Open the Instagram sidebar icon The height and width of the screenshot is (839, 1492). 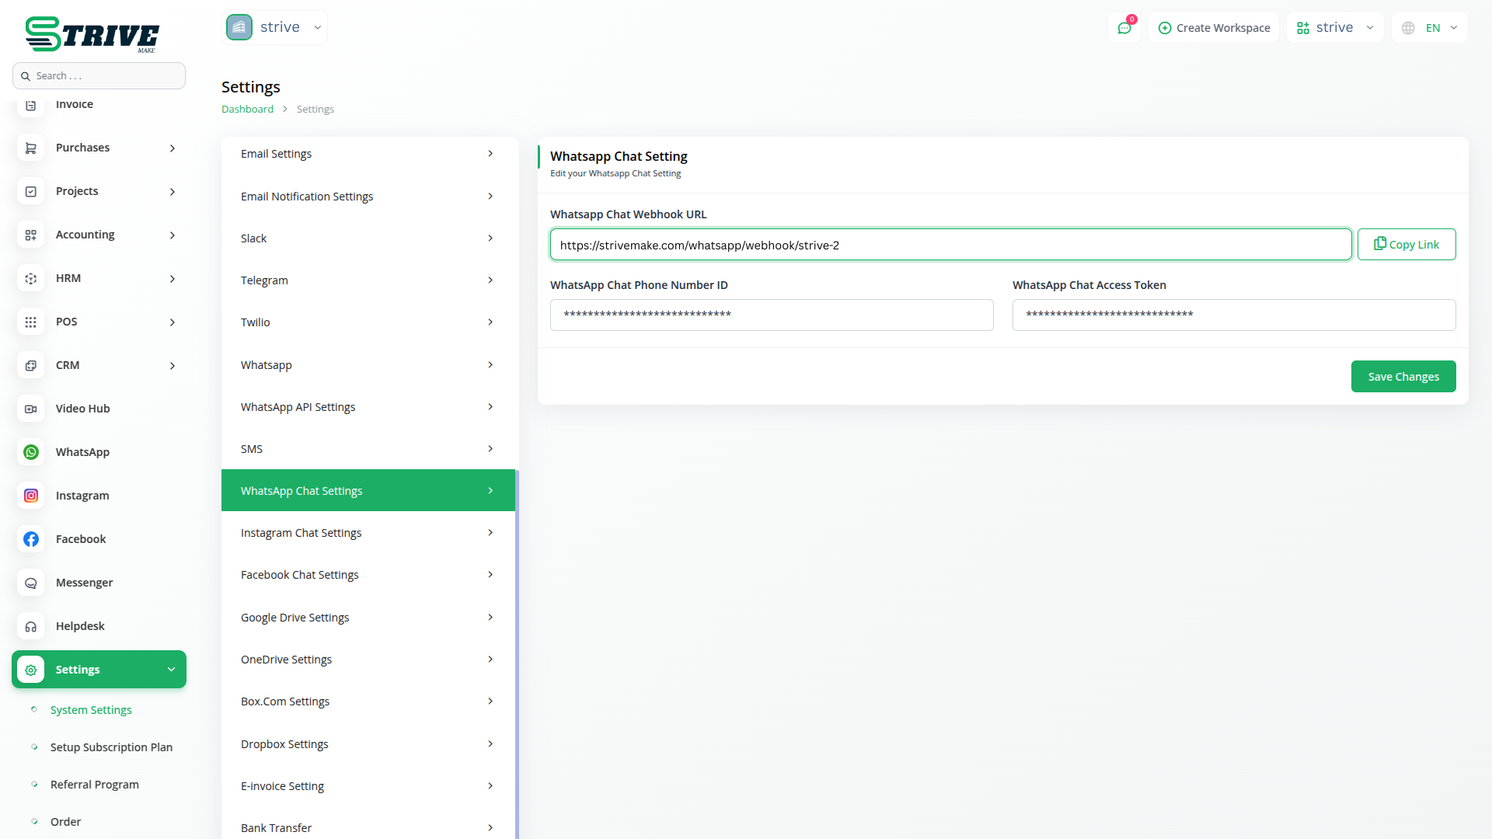[x=31, y=496]
